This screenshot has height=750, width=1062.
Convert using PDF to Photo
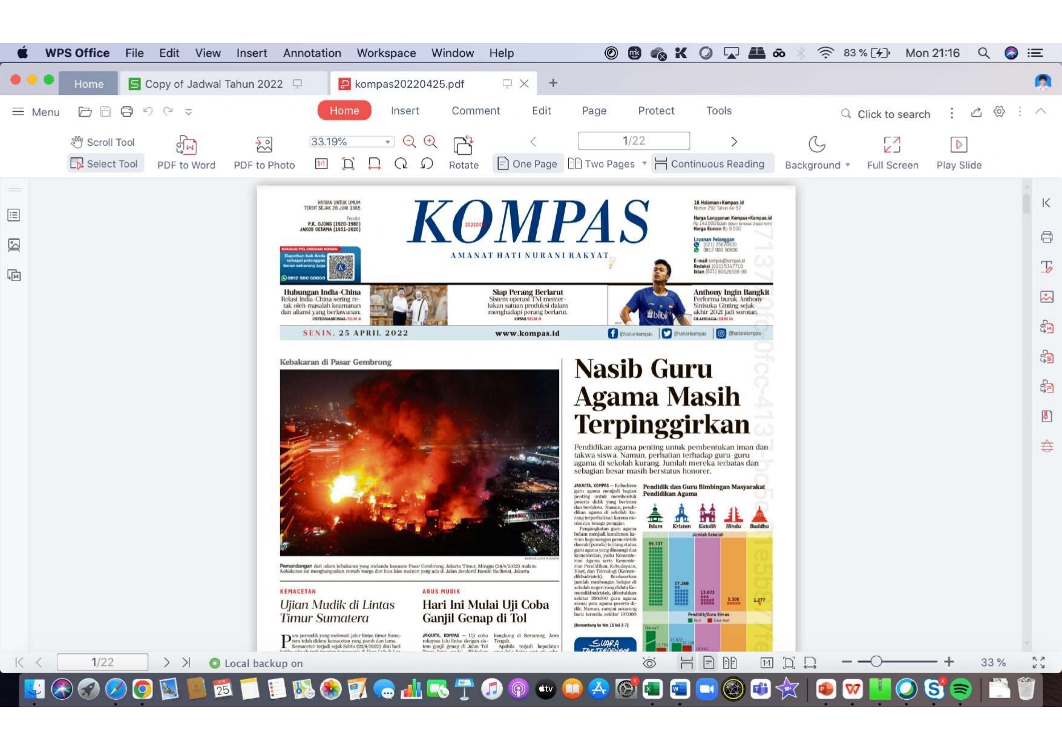coord(264,152)
